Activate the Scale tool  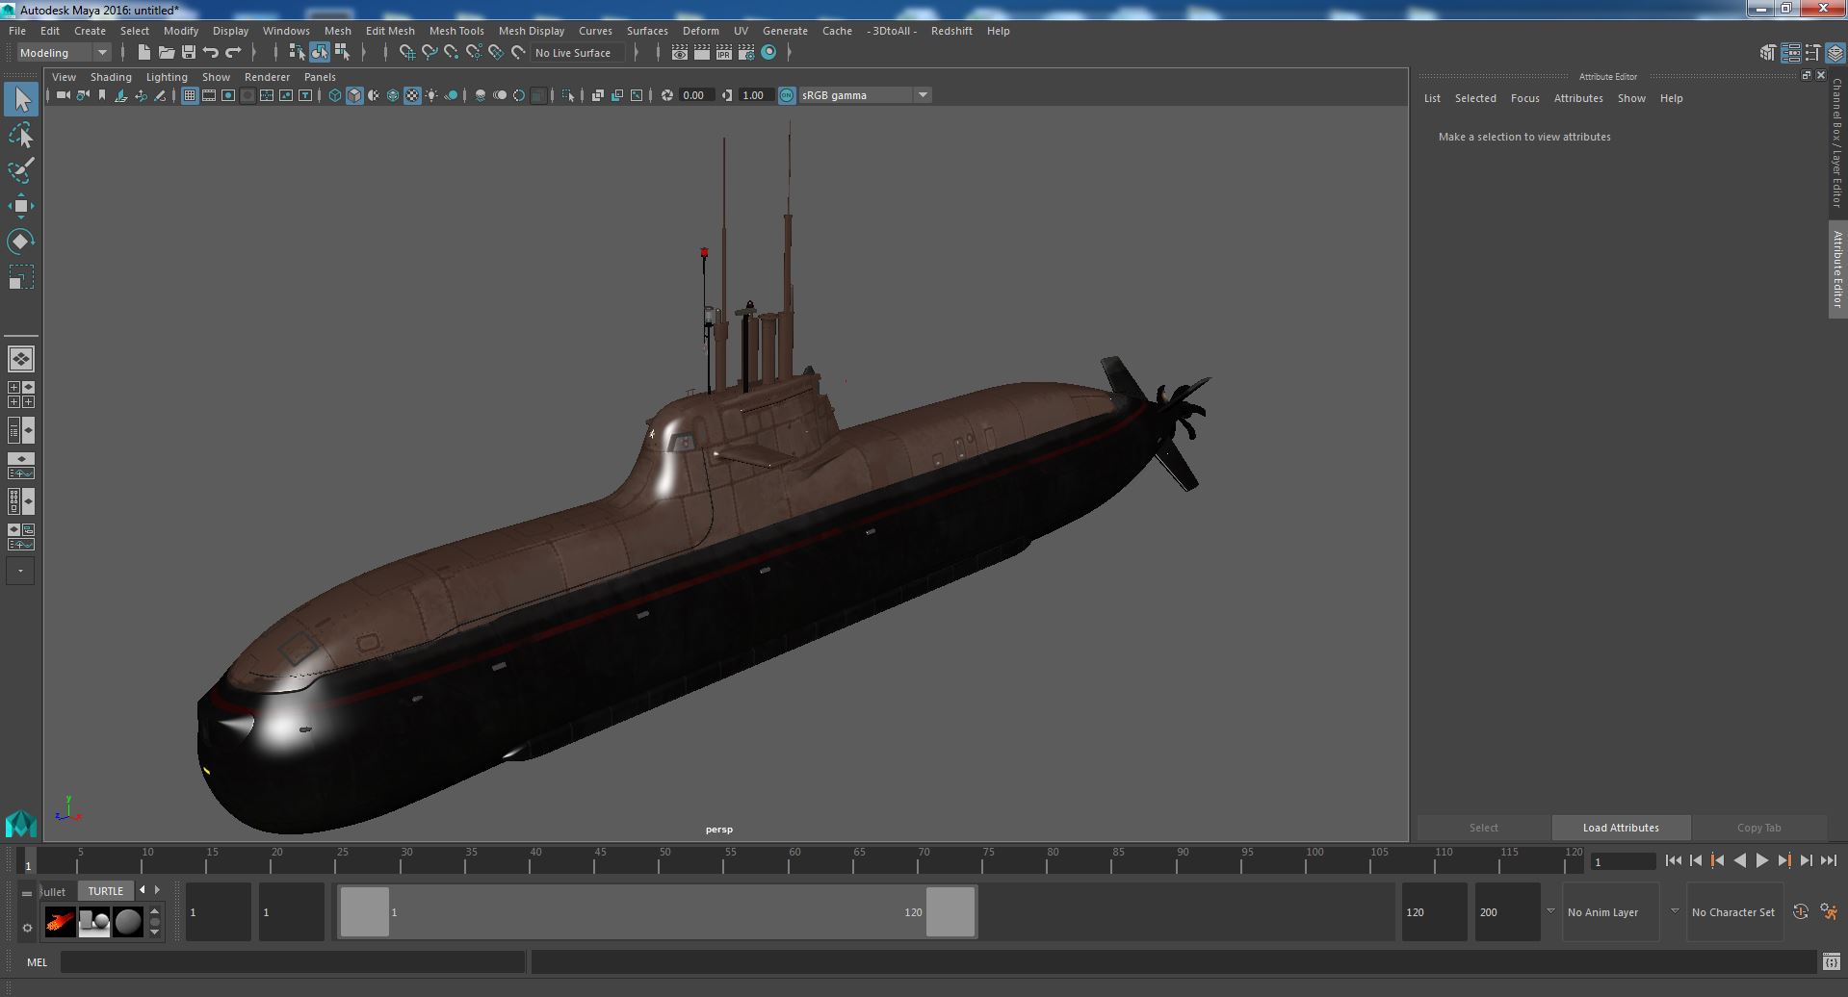coord(21,277)
